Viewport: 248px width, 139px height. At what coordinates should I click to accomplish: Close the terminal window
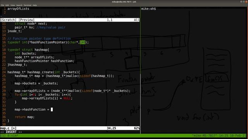246,2
